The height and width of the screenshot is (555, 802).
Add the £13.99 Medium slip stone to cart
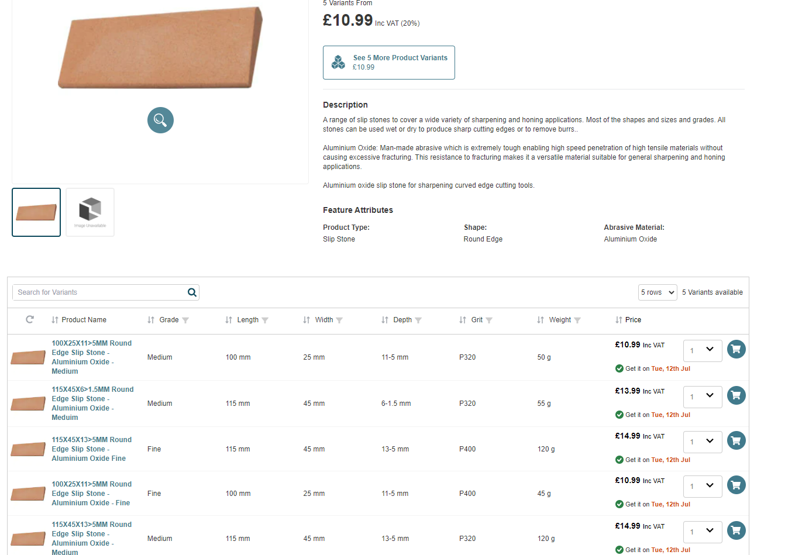click(x=736, y=395)
